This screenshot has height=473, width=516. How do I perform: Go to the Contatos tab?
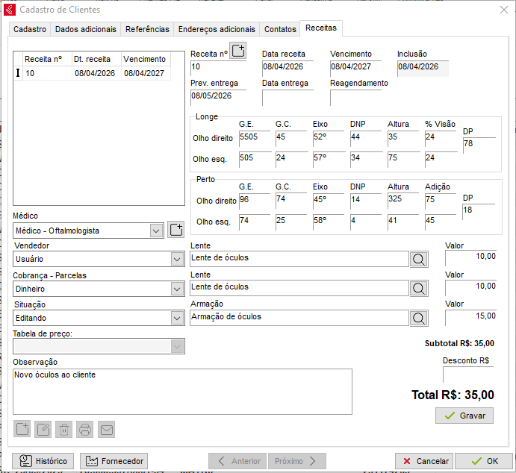tap(280, 29)
